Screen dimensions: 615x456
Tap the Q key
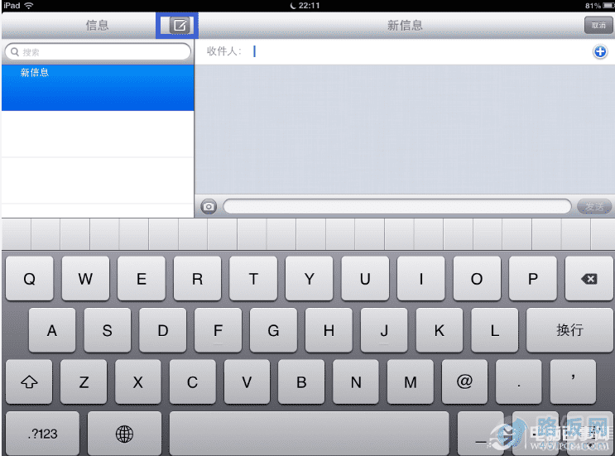coord(30,279)
